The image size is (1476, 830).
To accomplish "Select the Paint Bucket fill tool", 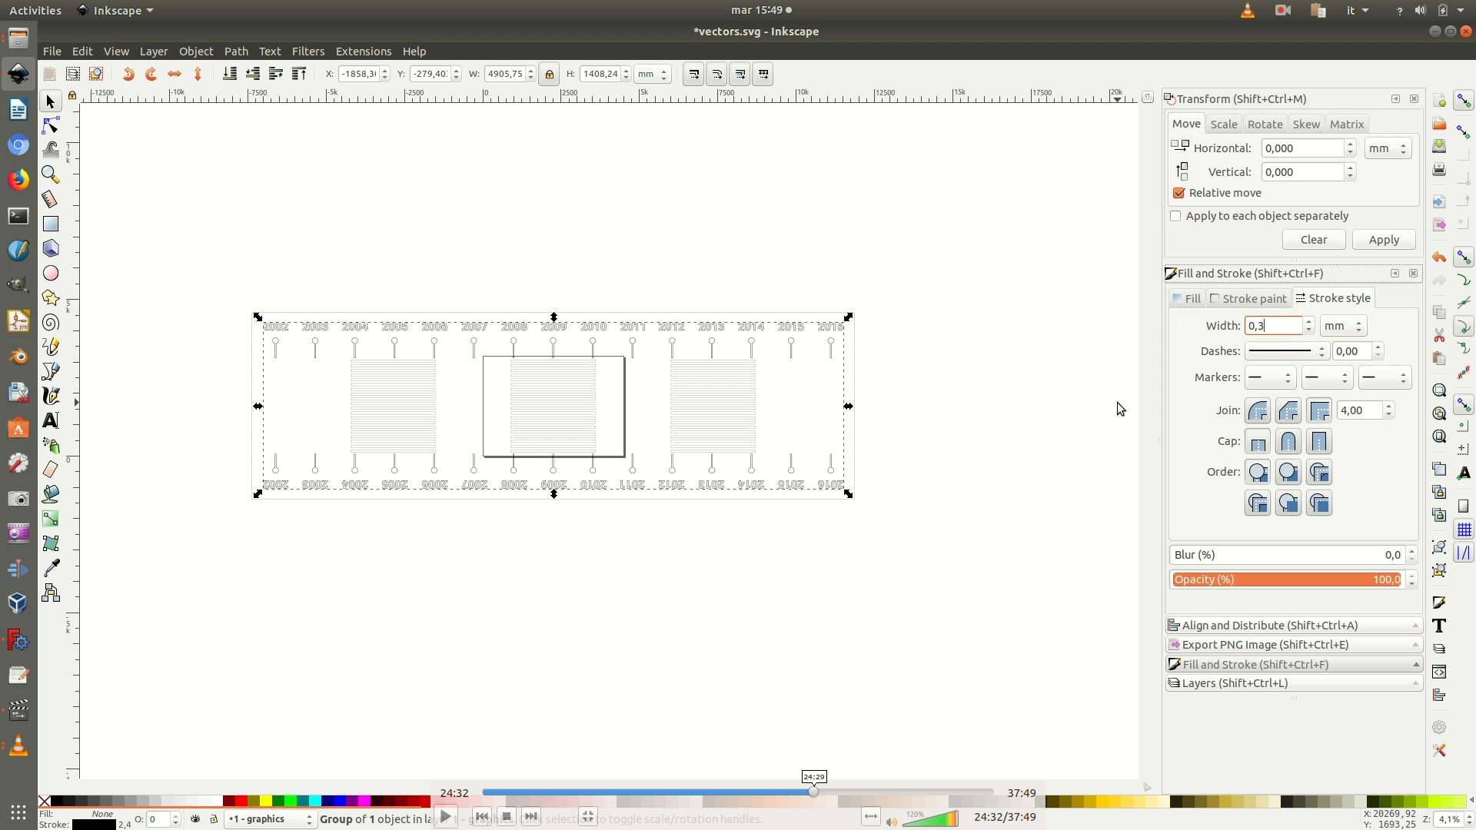I will (51, 493).
